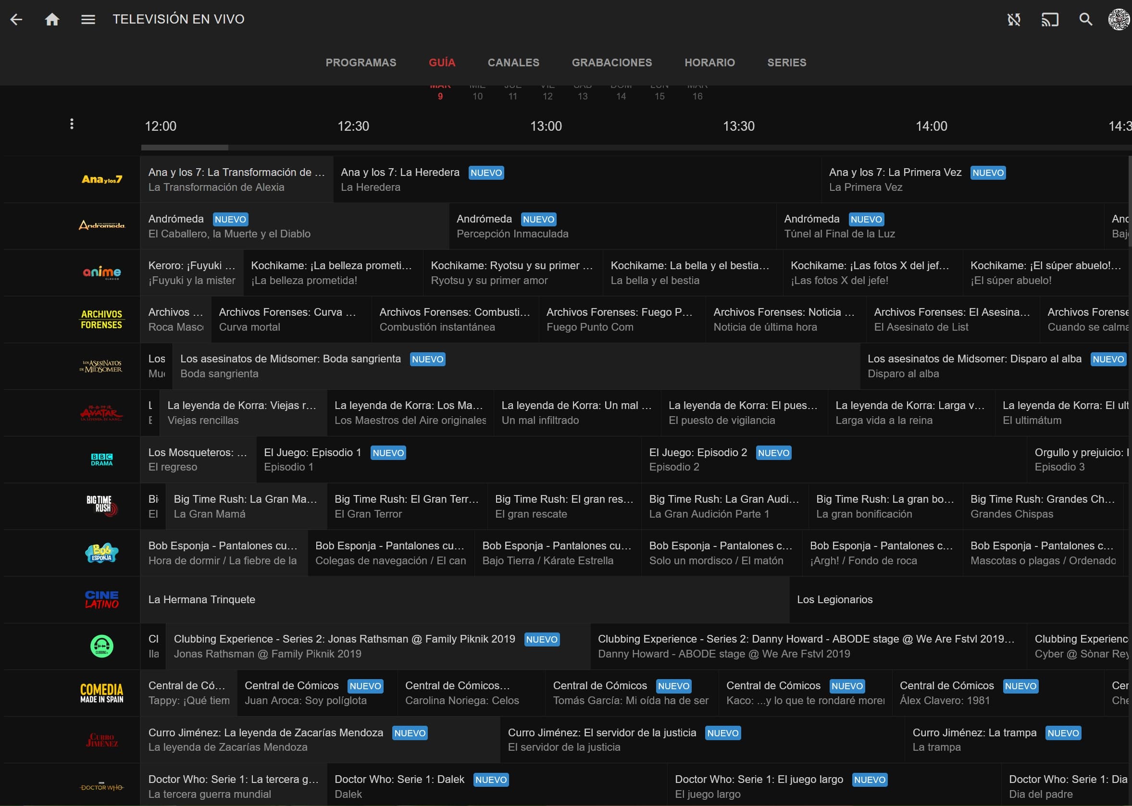Select the BBC Drama channel logo
Viewport: 1132px width, 806px height.
pos(102,459)
